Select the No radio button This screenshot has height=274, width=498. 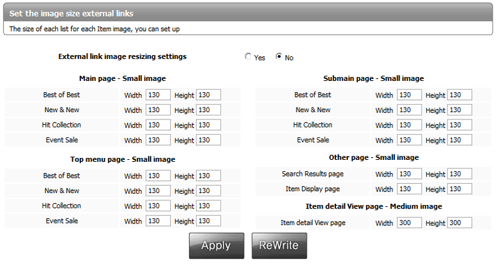279,57
